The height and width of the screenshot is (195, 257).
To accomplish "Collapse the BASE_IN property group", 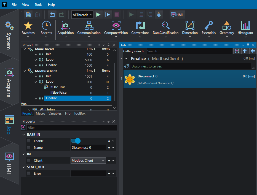I will (24, 135).
